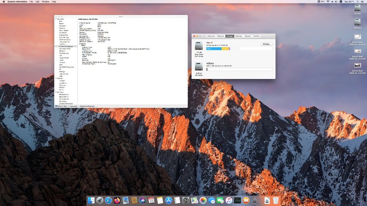The width and height of the screenshot is (367, 206).
Task: Select Thunderbolt in the Hardware list
Action: tap(64, 74)
